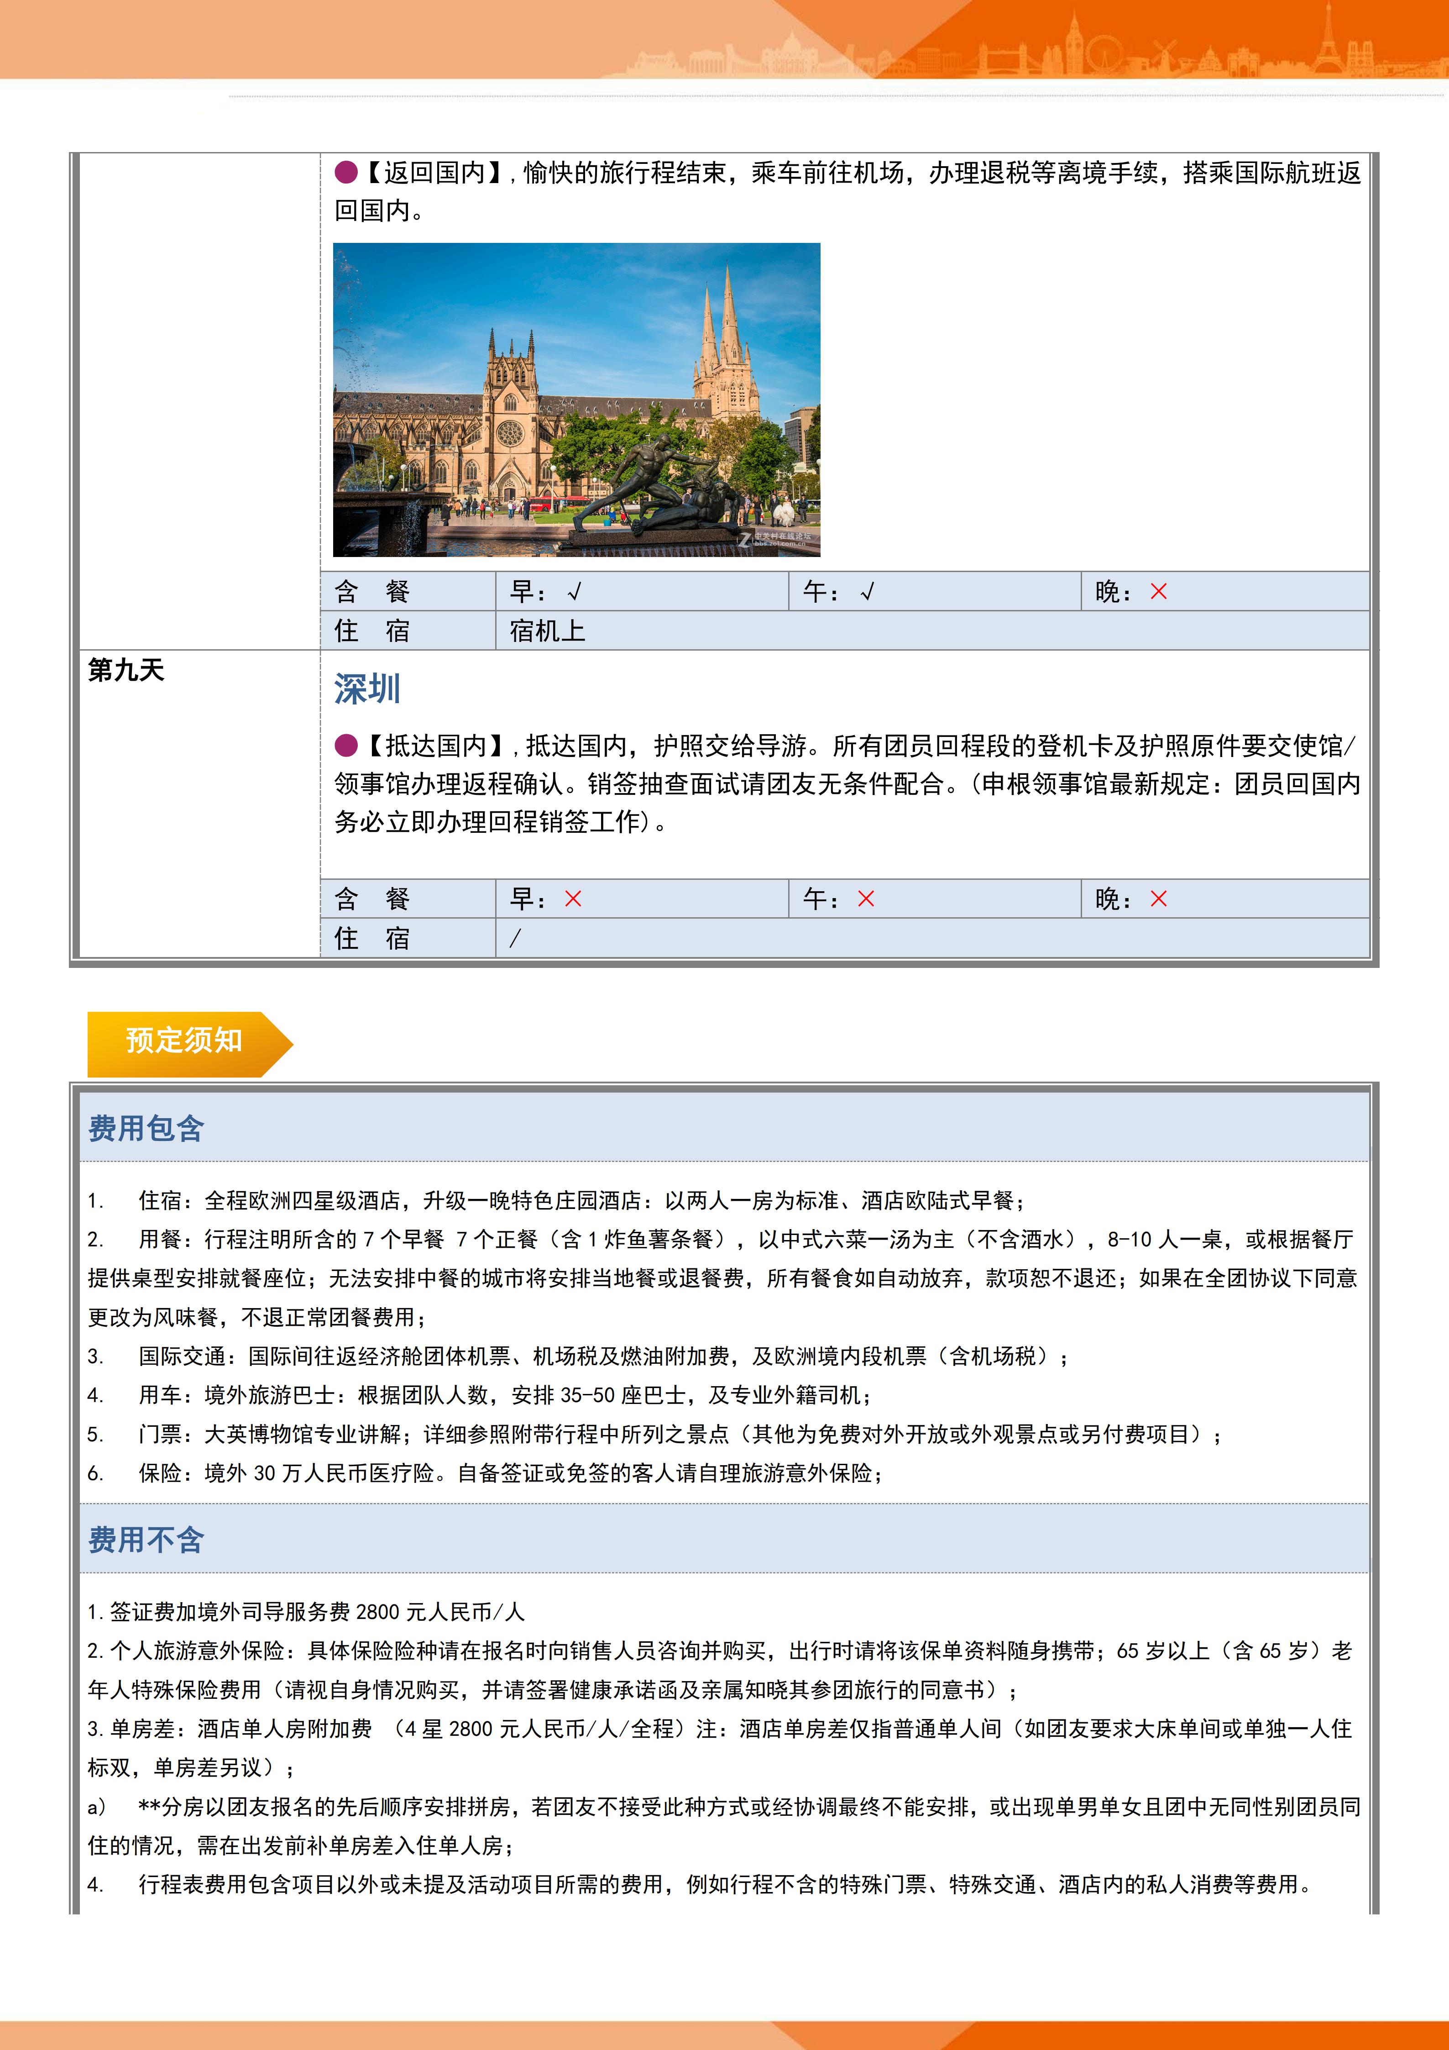Click the 住宿 label in 第九天 row
Viewport: 1449px width, 2050px height.
[x=372, y=938]
